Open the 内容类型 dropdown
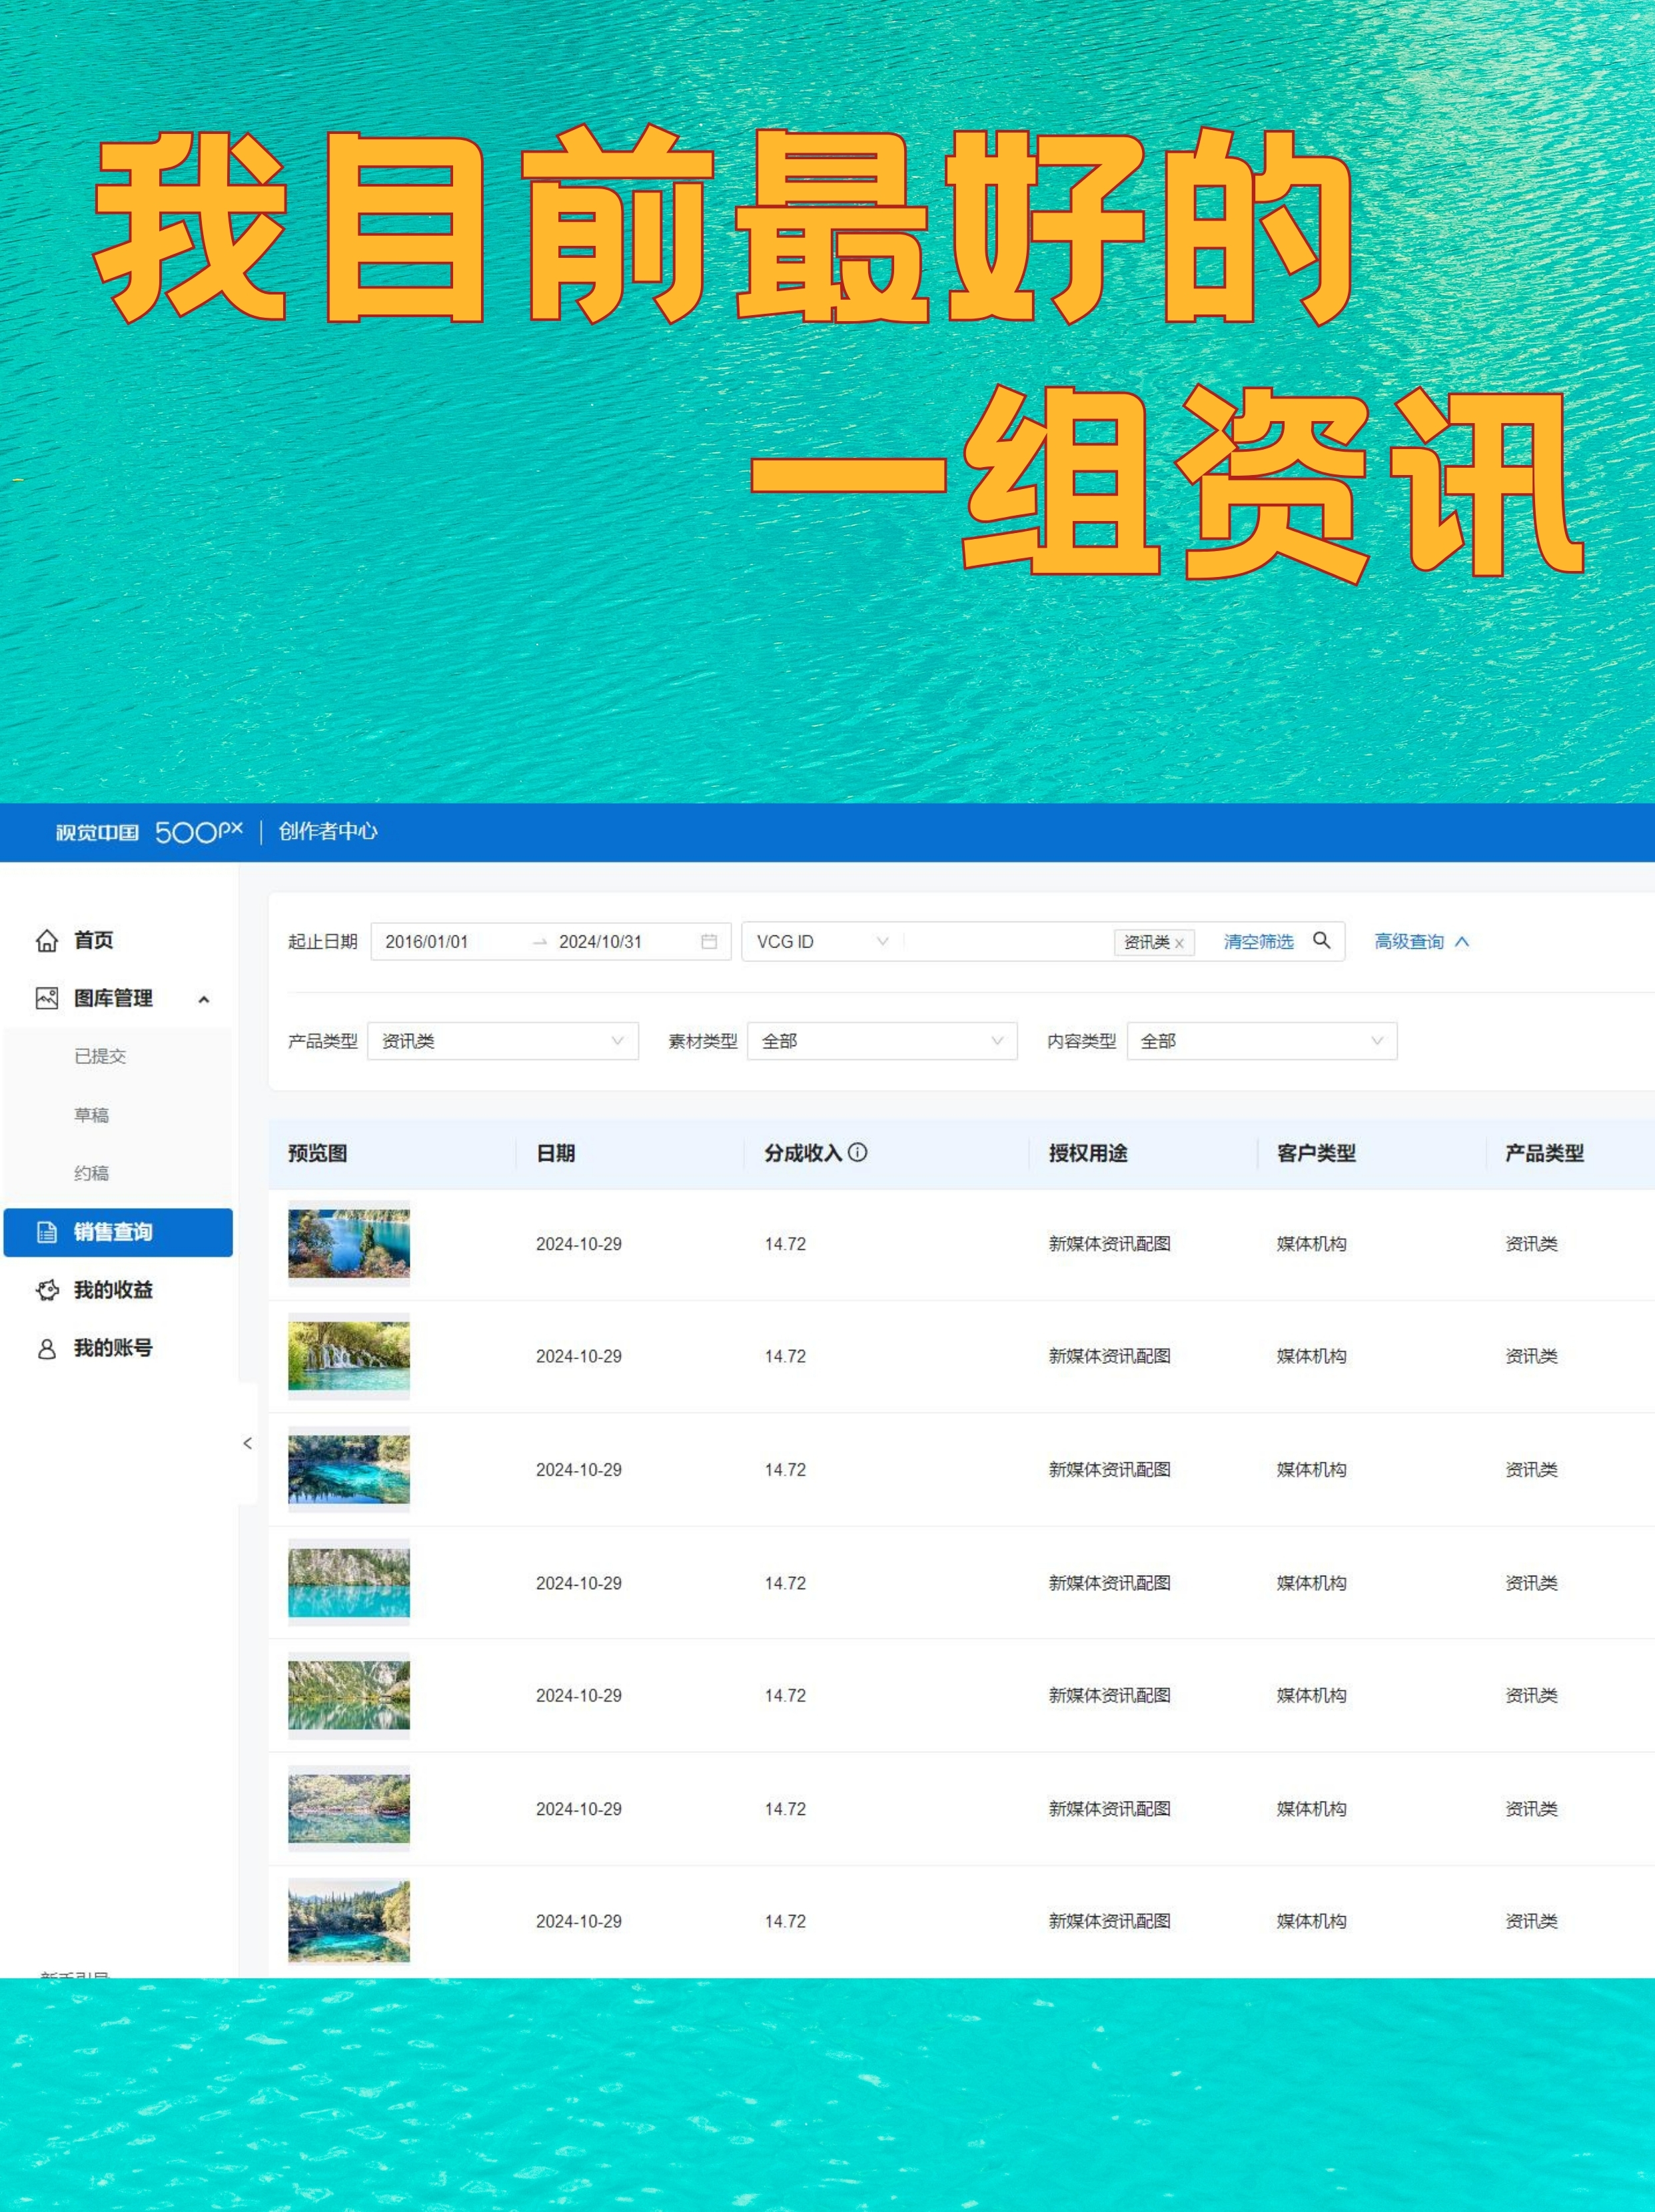 1262,1041
